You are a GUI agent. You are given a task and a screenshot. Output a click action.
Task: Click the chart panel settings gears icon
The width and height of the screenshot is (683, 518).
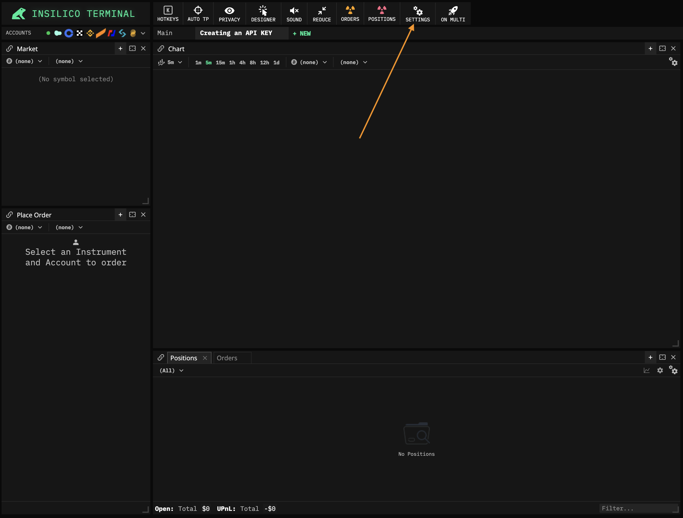(x=673, y=61)
